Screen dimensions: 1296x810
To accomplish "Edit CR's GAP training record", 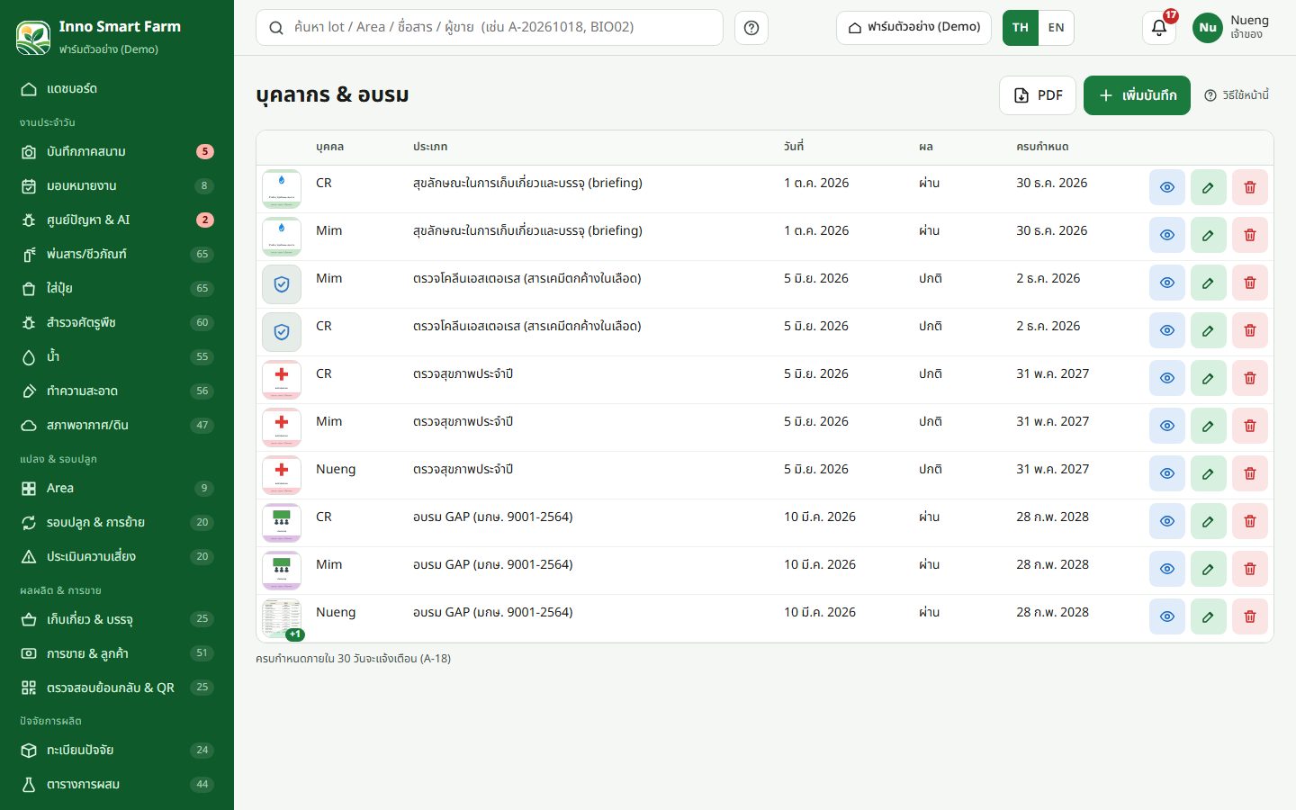I will point(1209,521).
